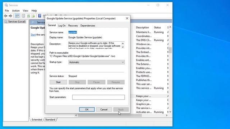Click the Cancel button
Screen dimensions: 230x129
point(104,109)
